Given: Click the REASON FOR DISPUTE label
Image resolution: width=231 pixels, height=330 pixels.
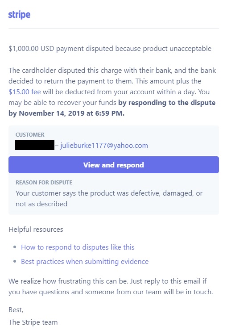Looking at the screenshot, I should click(44, 183).
